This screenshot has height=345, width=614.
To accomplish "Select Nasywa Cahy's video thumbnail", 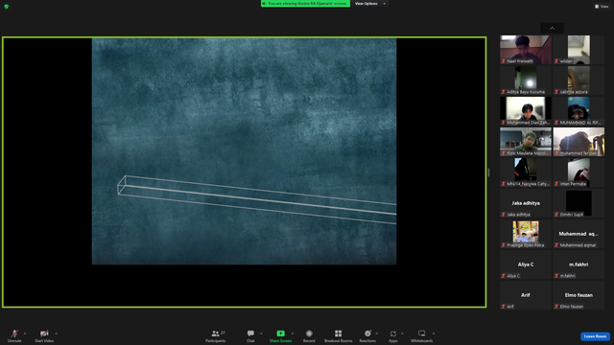I will [526, 172].
